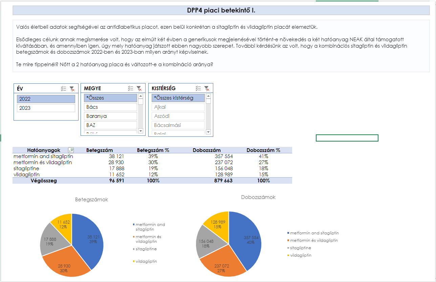Viewport: 436px width, 282px height.
Task: Clear the KISTÉRSÉG slicer filter
Action: (207, 88)
